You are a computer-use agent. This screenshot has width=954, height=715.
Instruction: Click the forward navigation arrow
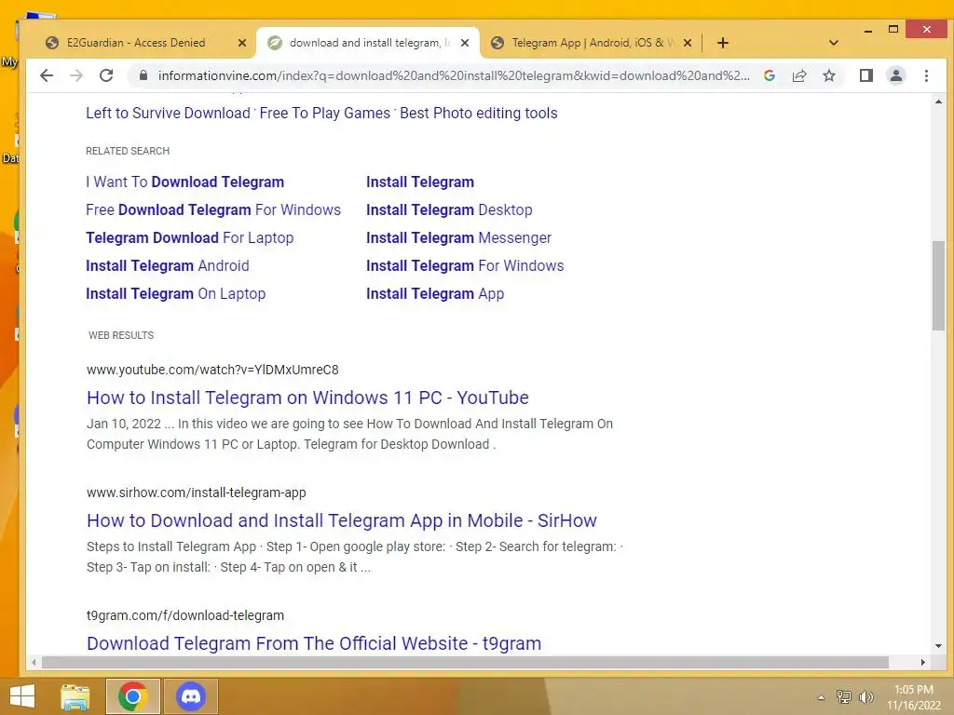point(76,75)
